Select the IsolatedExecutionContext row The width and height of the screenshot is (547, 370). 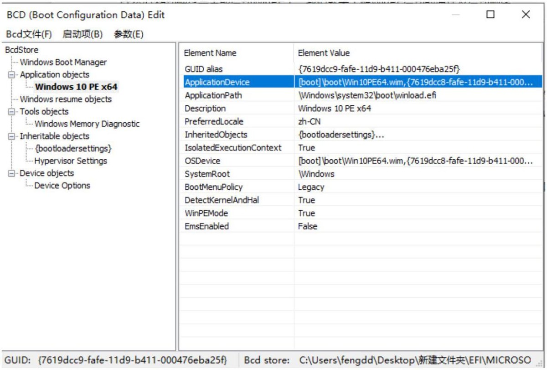tap(361, 148)
